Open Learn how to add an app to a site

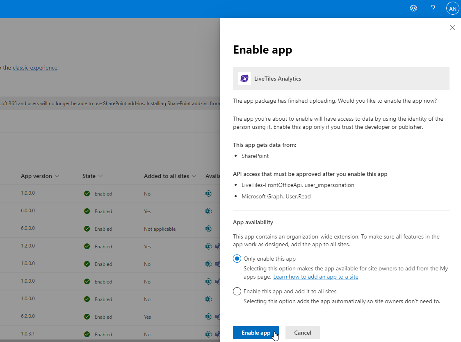coord(316,277)
